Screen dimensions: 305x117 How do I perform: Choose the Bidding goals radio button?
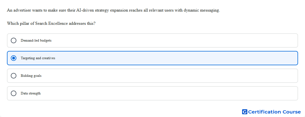click(14, 76)
